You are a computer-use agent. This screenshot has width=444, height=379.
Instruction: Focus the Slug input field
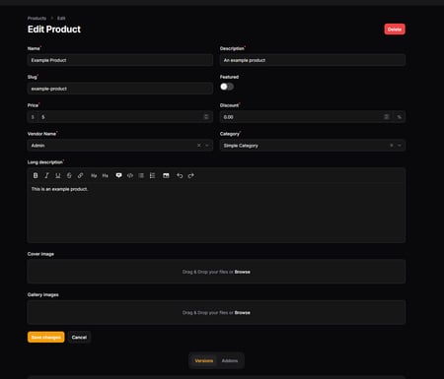120,89
